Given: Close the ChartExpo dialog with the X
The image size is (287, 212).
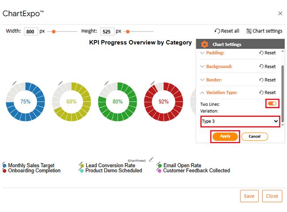Looking at the screenshot, I should [280, 14].
